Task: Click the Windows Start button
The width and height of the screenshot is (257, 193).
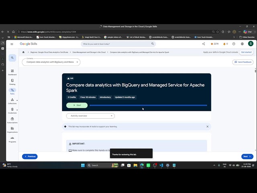Action: [x=83, y=165]
